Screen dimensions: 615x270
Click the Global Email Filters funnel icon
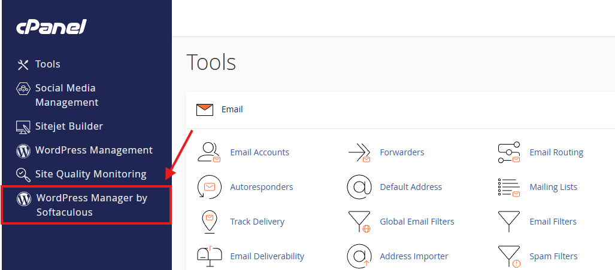[x=359, y=222]
